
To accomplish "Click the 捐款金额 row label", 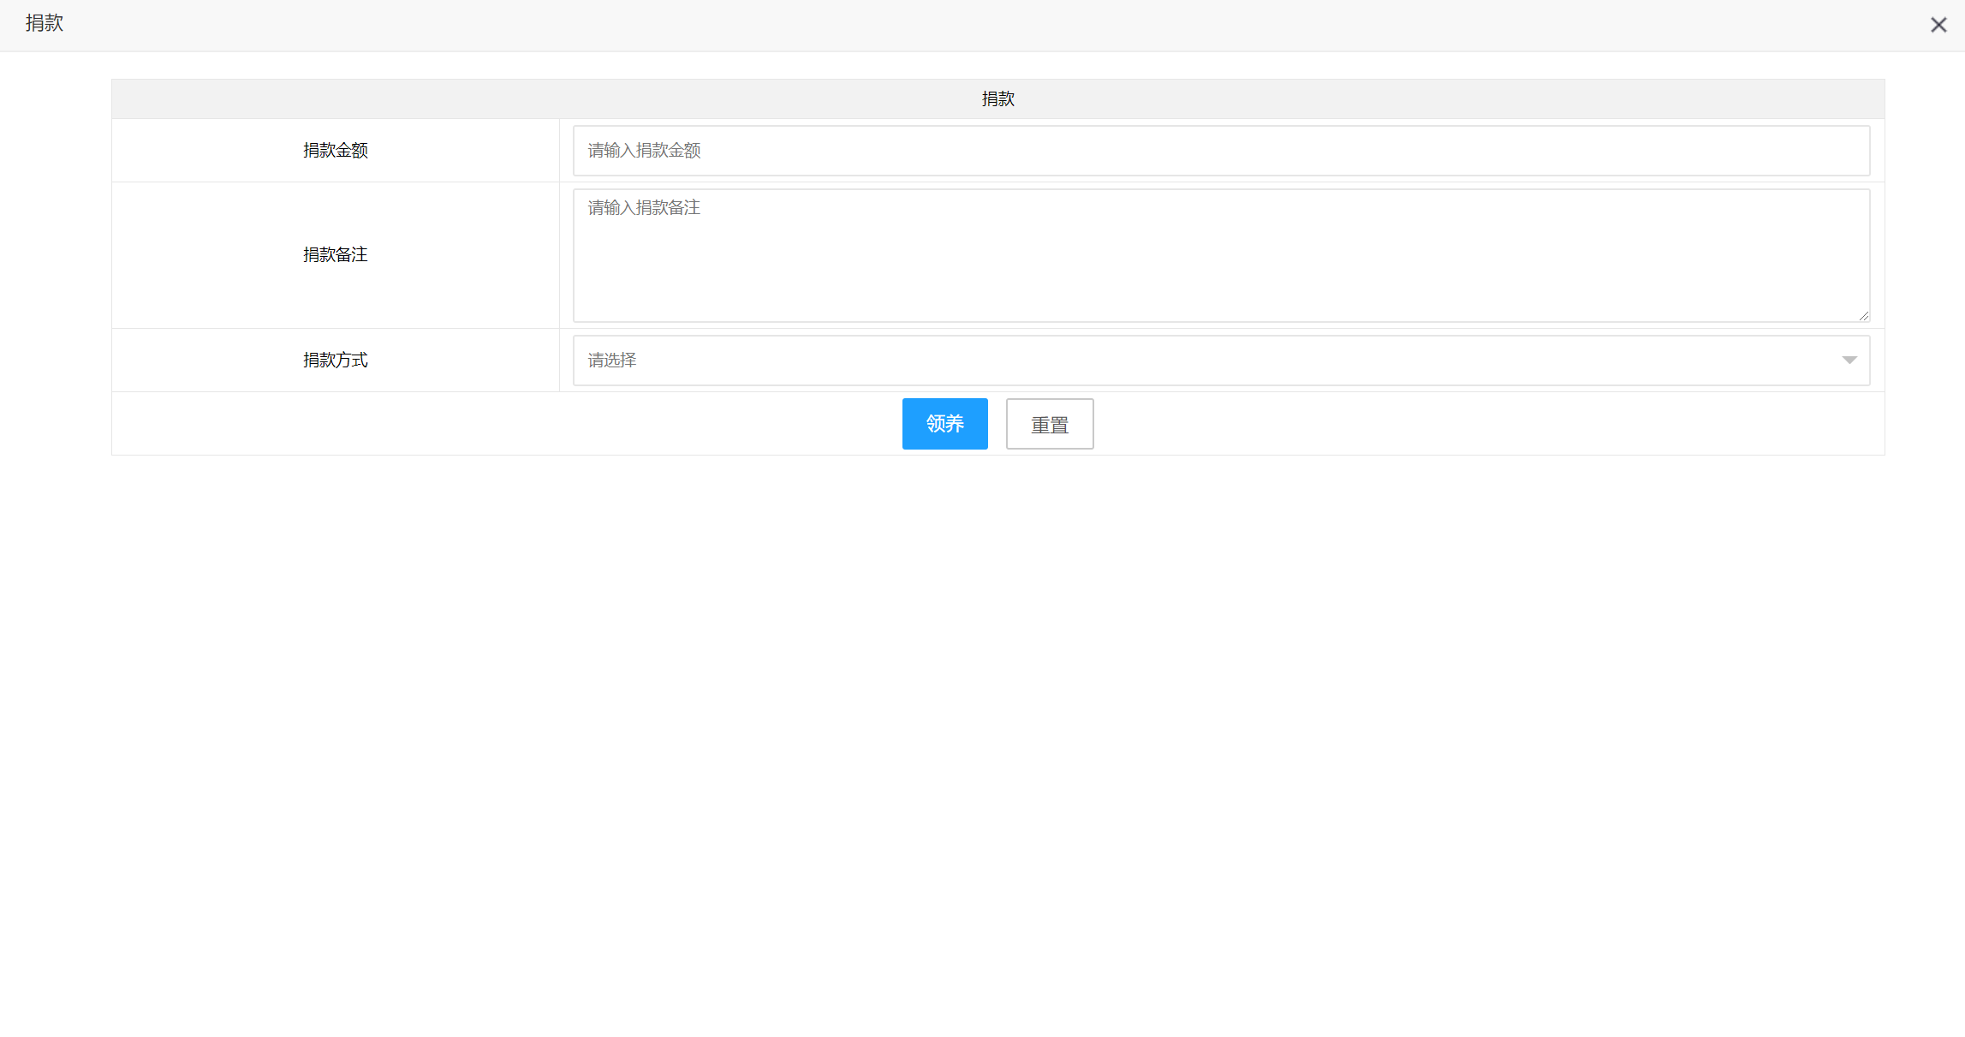I will coord(336,151).
